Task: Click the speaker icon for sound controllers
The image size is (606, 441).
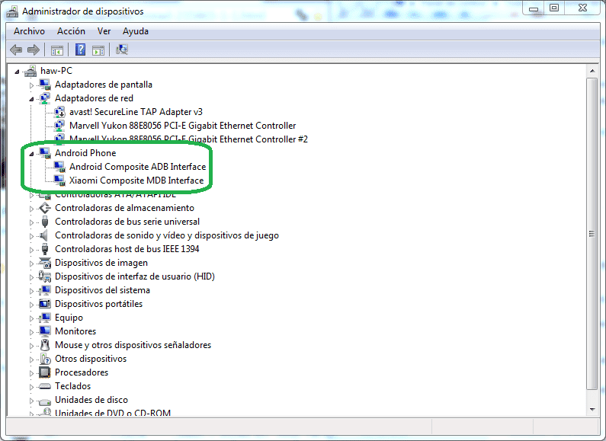Action: 44,235
